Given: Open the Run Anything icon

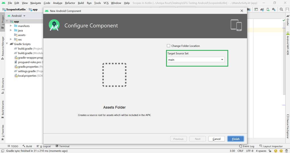Looking at the screenshot, I should point(256,9).
